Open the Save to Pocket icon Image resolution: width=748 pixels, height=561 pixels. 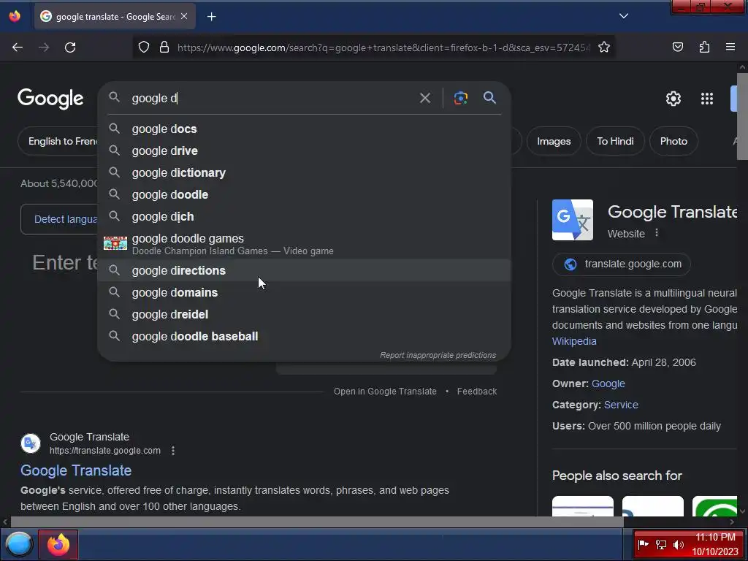pos(677,47)
